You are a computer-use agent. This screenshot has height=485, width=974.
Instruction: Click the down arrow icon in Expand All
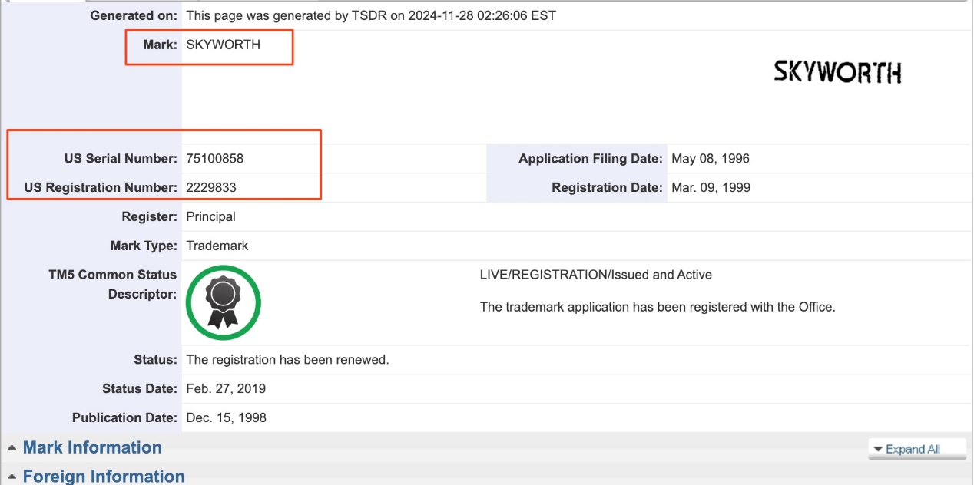pos(878,449)
